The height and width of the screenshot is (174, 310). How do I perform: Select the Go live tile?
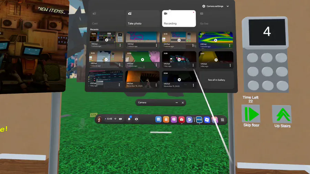[216, 19]
